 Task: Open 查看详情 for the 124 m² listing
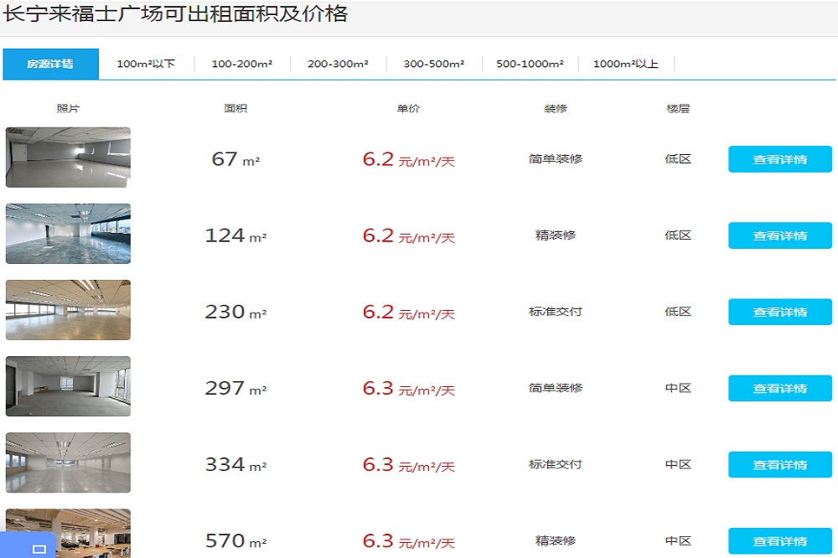(779, 235)
